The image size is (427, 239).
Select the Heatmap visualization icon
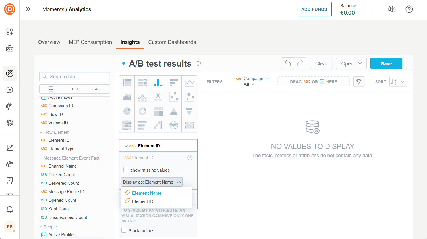coord(127,125)
